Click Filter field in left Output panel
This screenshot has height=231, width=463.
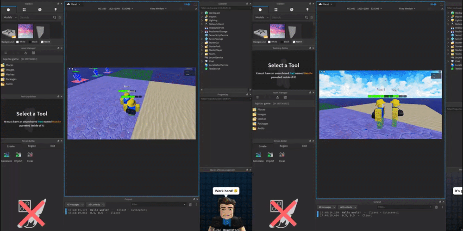pos(158,205)
